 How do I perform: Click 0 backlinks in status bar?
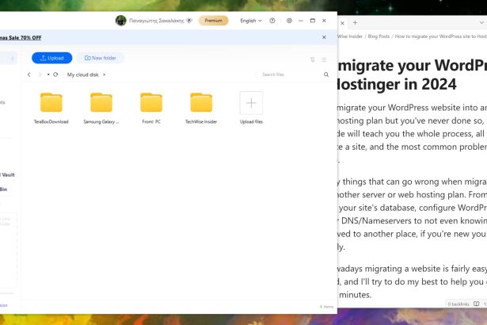pyautogui.click(x=458, y=304)
